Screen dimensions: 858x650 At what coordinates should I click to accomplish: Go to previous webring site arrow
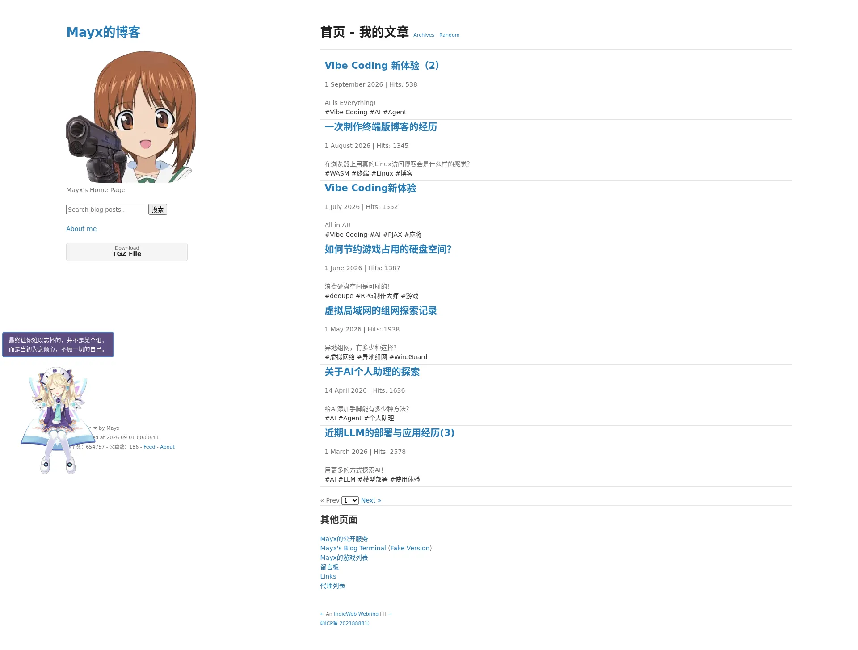point(322,614)
